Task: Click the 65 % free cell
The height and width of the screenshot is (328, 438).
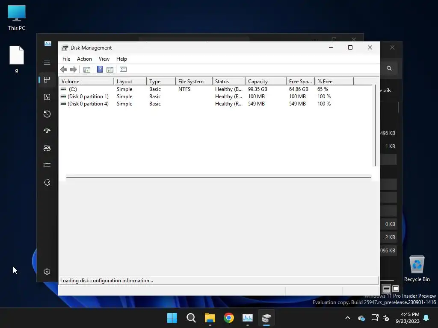Action: tap(323, 89)
